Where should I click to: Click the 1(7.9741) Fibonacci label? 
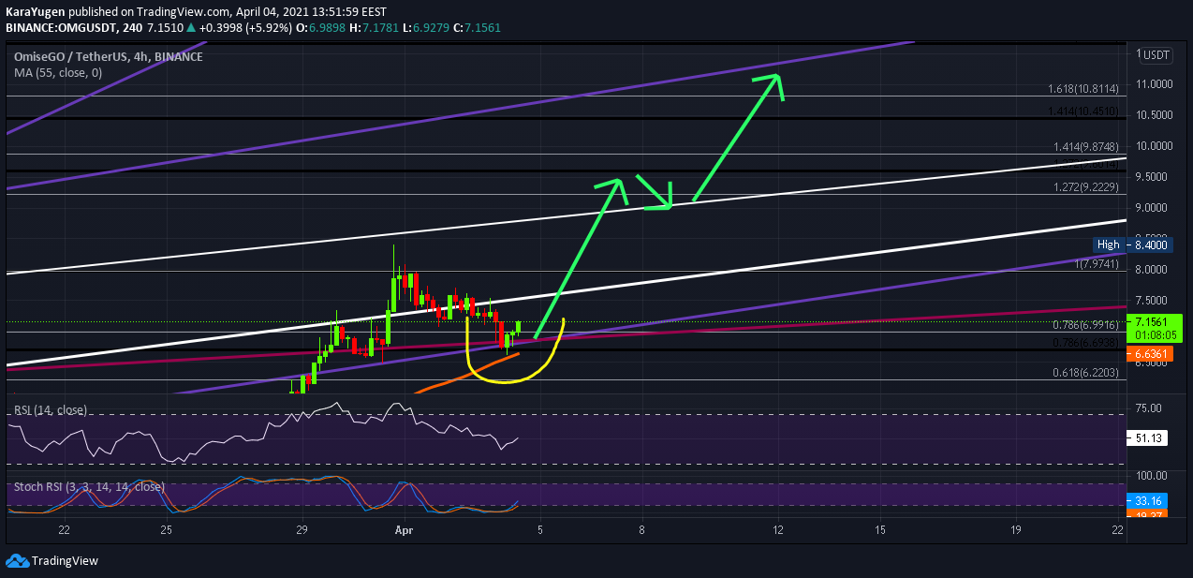[1097, 265]
